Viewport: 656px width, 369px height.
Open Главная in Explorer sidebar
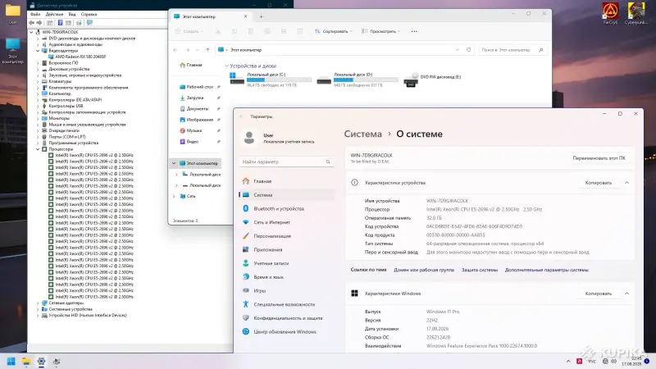coord(191,66)
